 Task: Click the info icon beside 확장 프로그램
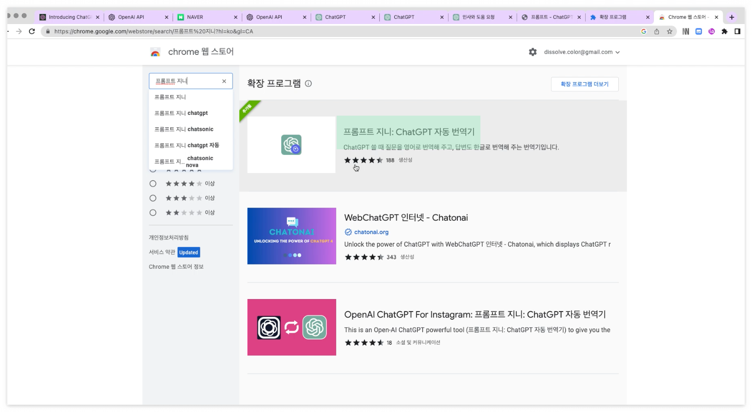pos(309,84)
